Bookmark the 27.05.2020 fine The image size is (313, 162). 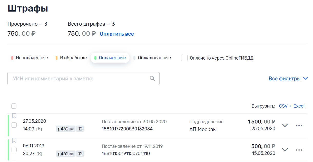coord(14,116)
